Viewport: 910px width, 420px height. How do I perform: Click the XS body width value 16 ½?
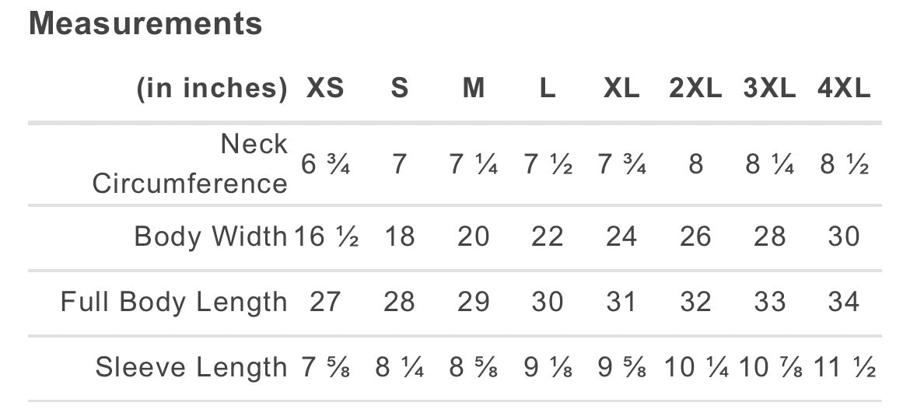tap(326, 236)
